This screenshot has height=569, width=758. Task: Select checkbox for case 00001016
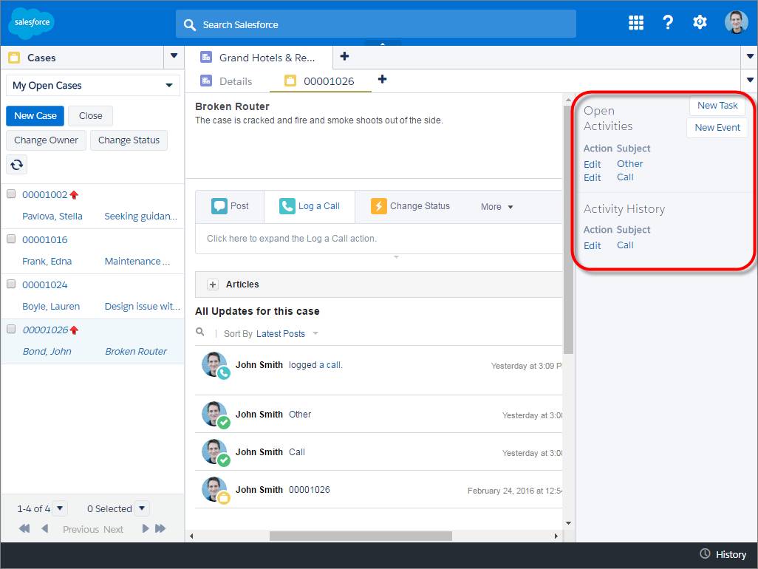[11, 239]
